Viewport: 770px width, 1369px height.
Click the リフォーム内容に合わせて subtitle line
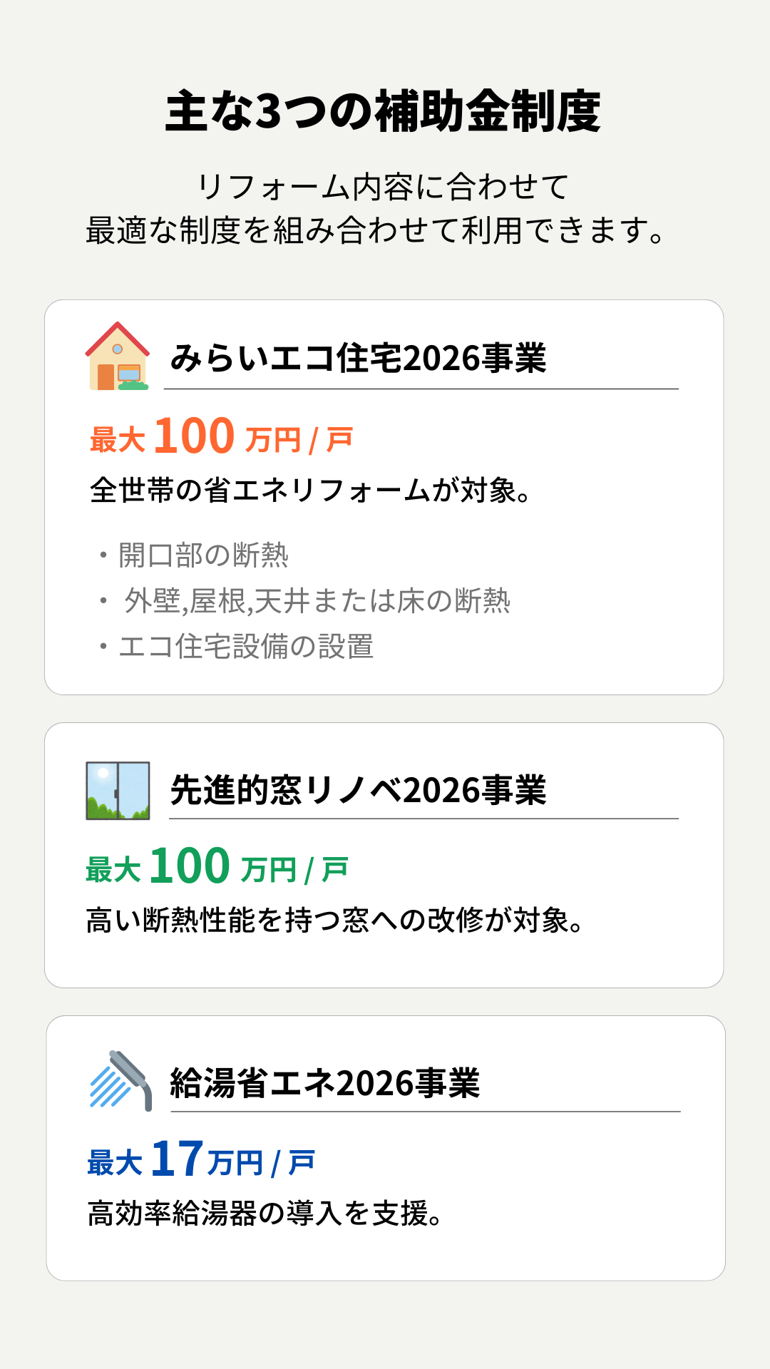point(384,187)
